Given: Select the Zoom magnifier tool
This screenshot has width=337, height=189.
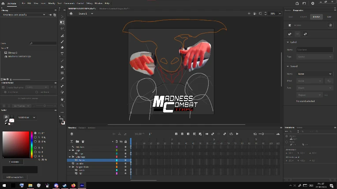Looking at the screenshot, I should click(x=62, y=105).
